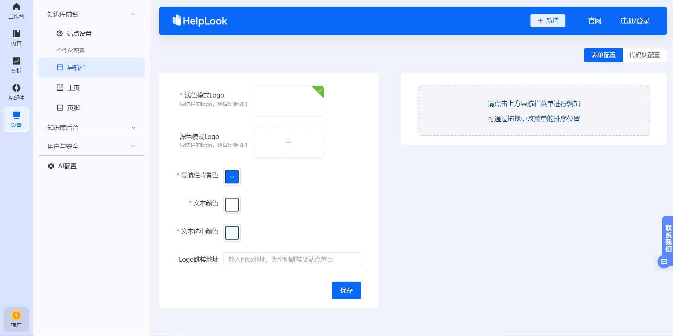The image size is (673, 336).
Task: Select the 内容 content icon
Action: pos(16,36)
